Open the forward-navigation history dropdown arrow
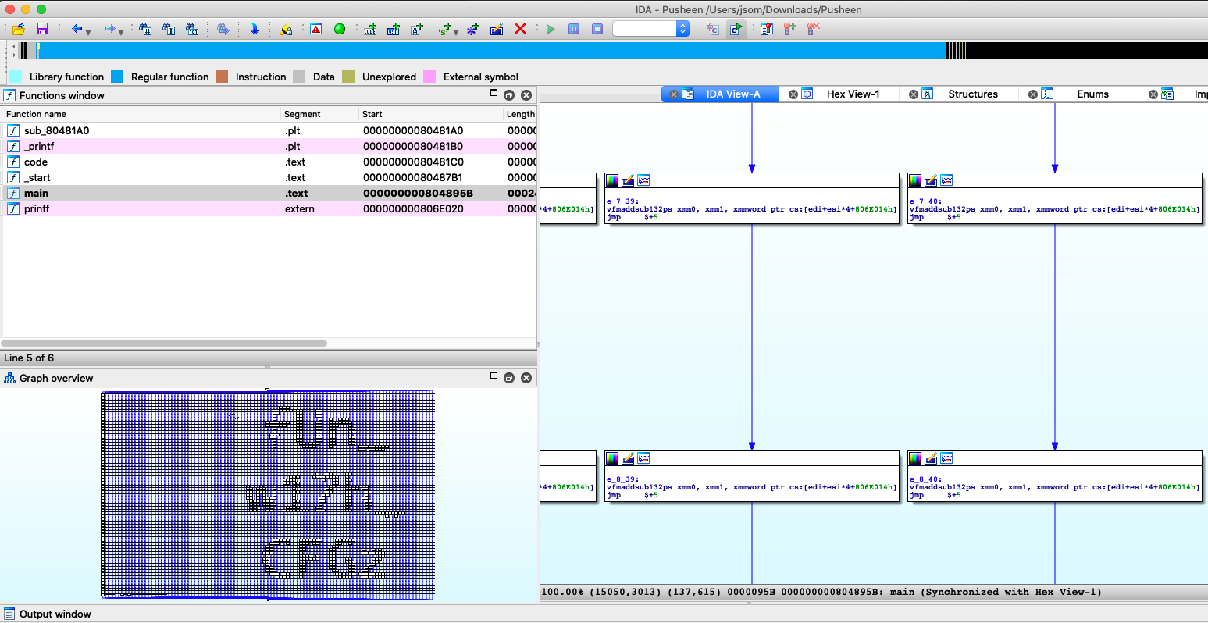Viewport: 1208px width, 623px height. 121,31
